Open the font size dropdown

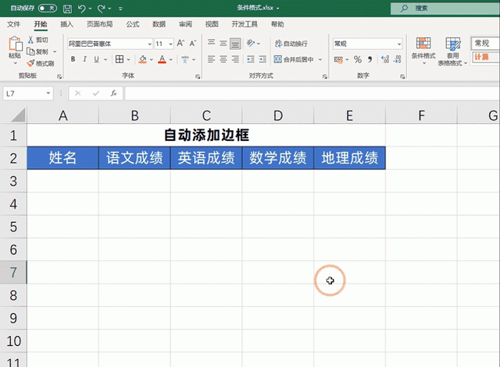click(x=170, y=44)
